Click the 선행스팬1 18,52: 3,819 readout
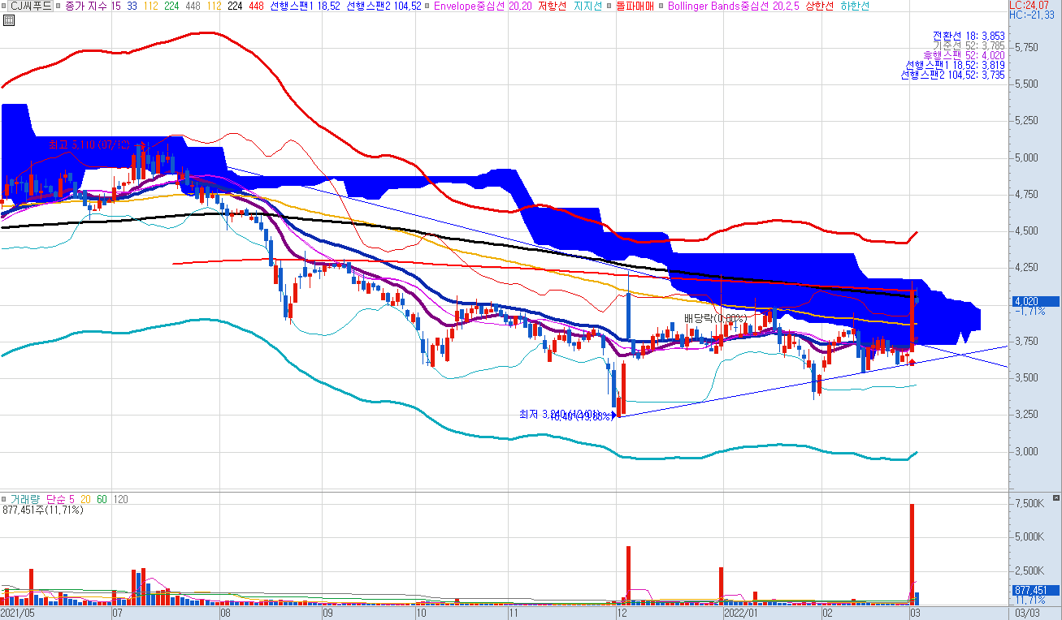This screenshot has height=620, width=1062. (956, 65)
